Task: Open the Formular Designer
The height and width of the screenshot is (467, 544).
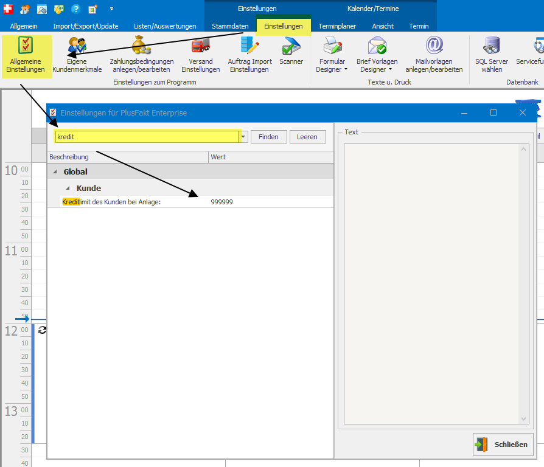Action: pyautogui.click(x=332, y=55)
